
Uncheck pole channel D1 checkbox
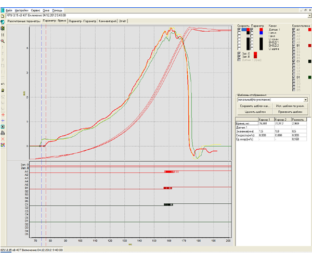point(294,77)
